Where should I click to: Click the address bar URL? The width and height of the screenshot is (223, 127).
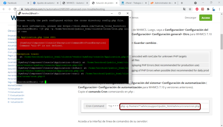click(64, 9)
